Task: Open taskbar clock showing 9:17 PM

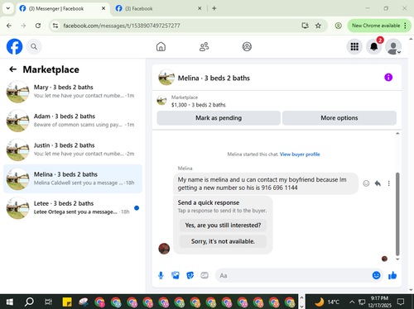Action: (379, 302)
